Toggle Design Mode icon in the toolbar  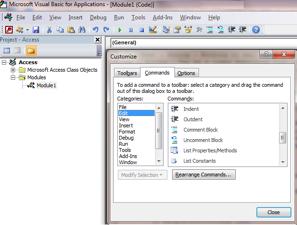click(x=153, y=30)
